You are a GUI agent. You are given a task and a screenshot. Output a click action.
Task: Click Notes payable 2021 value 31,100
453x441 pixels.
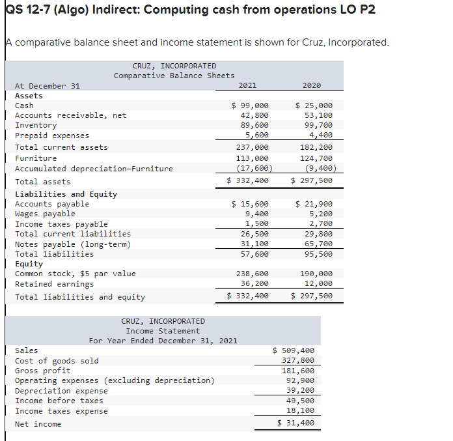[x=254, y=244]
